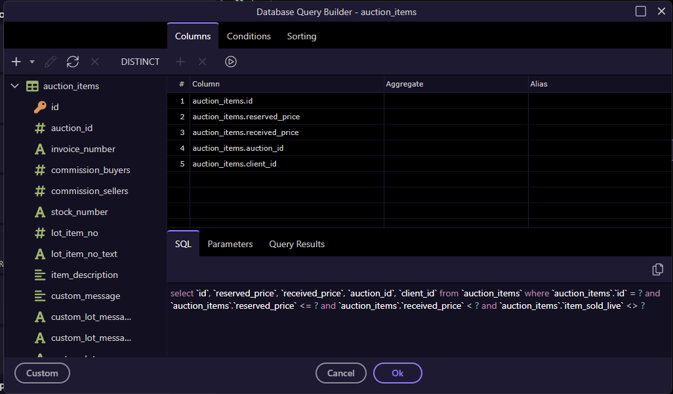Select the auction_items.reserved_price column row
This screenshot has width=673, height=394.
(246, 117)
